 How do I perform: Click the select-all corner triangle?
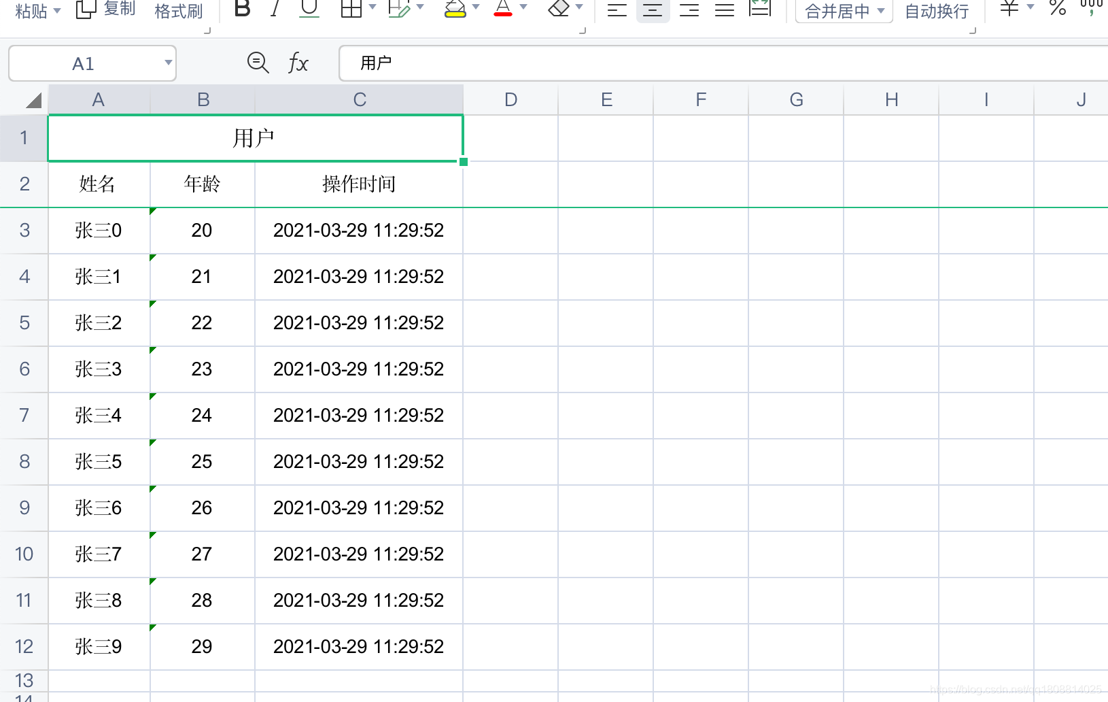33,101
